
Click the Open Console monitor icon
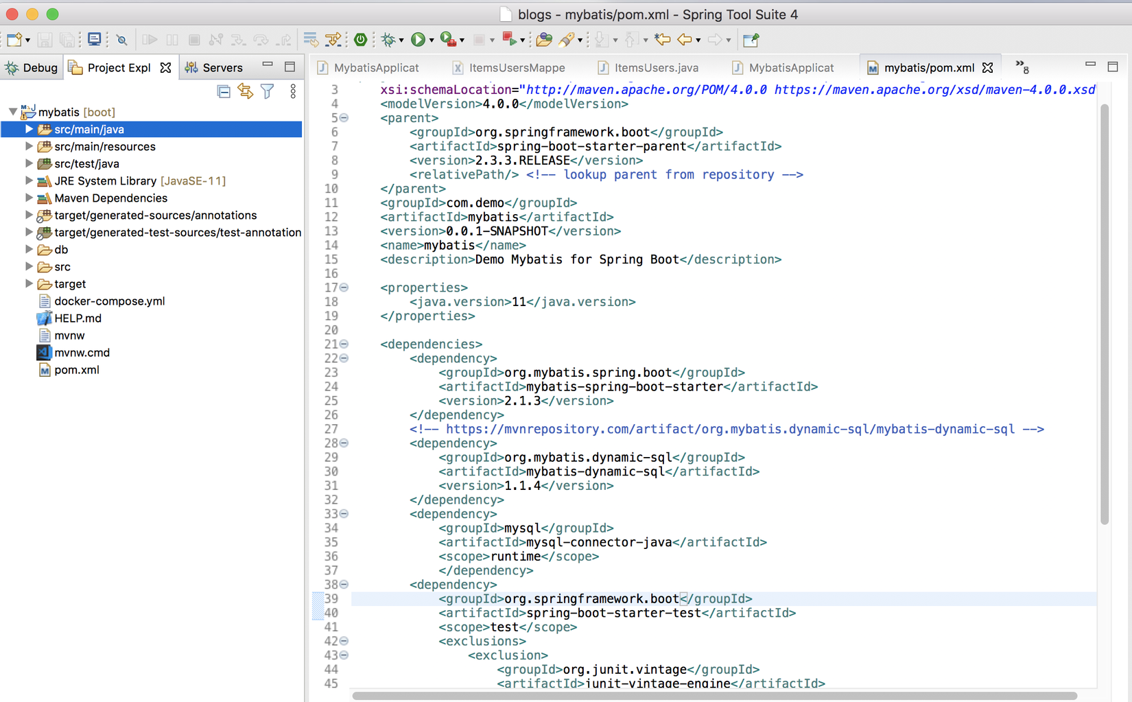click(95, 40)
